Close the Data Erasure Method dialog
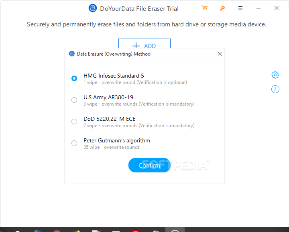The height and width of the screenshot is (232, 289). 220,54
